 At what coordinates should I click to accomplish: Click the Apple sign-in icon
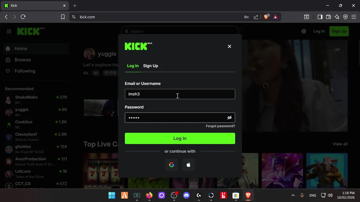pos(188,165)
